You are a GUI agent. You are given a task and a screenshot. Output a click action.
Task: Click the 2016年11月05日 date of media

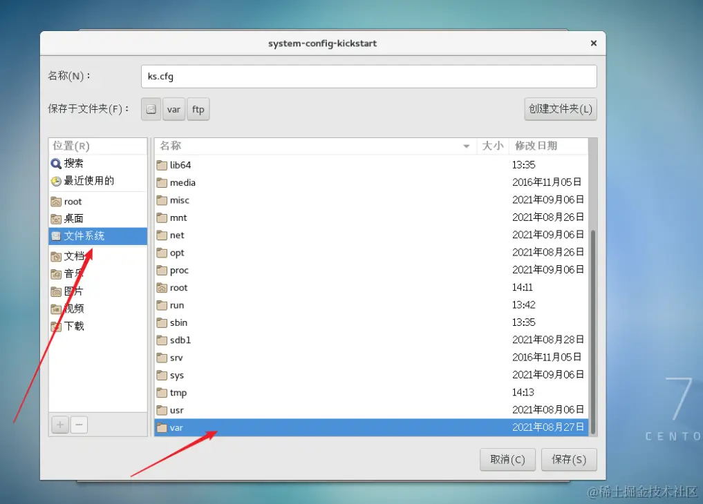[547, 182]
